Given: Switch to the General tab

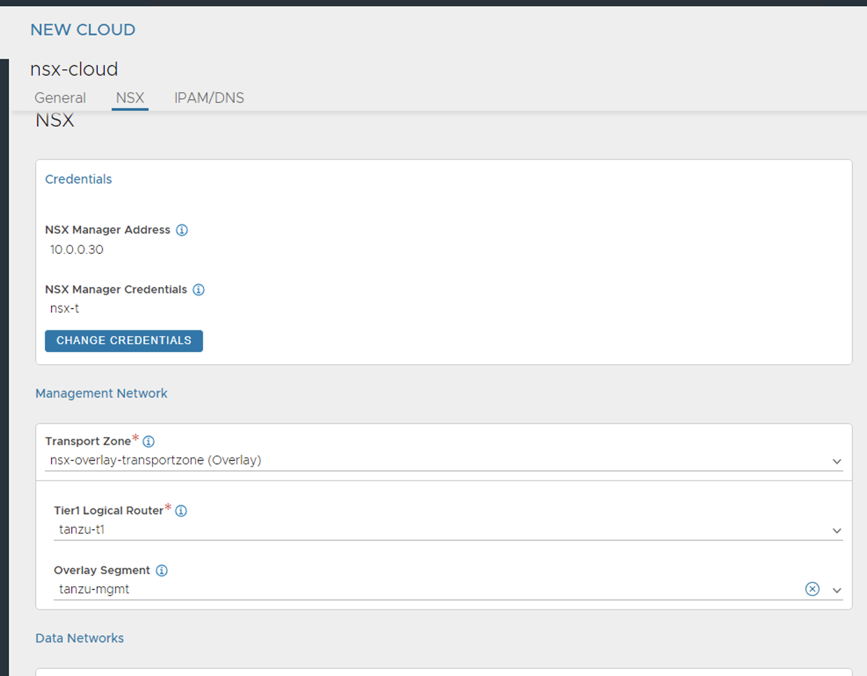Looking at the screenshot, I should coord(60,98).
